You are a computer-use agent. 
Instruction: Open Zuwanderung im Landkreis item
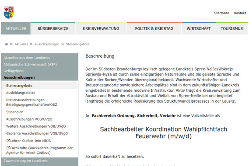click(x=25, y=161)
